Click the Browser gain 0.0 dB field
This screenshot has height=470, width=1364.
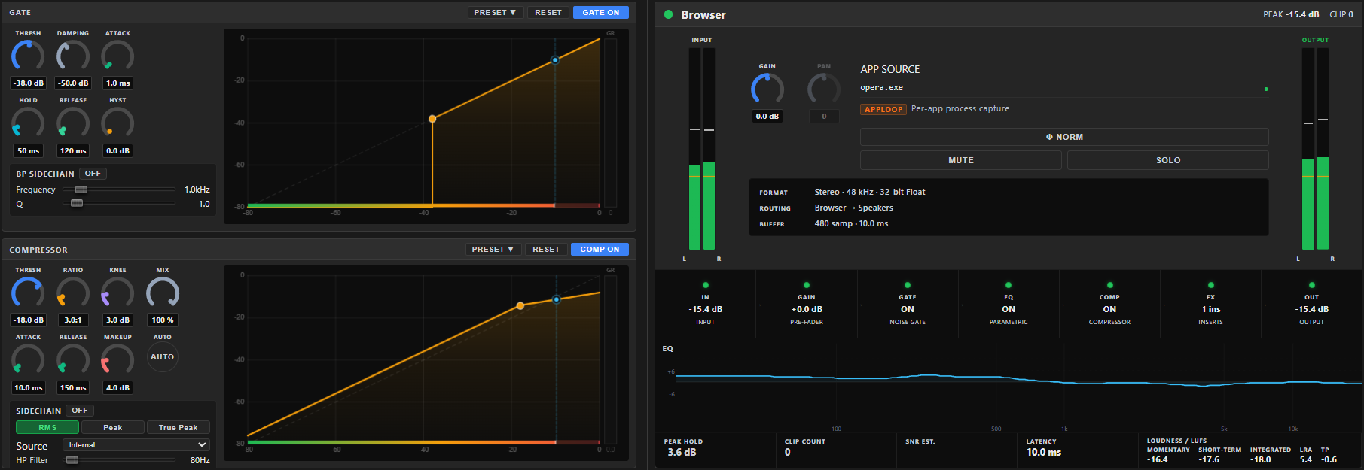(767, 117)
